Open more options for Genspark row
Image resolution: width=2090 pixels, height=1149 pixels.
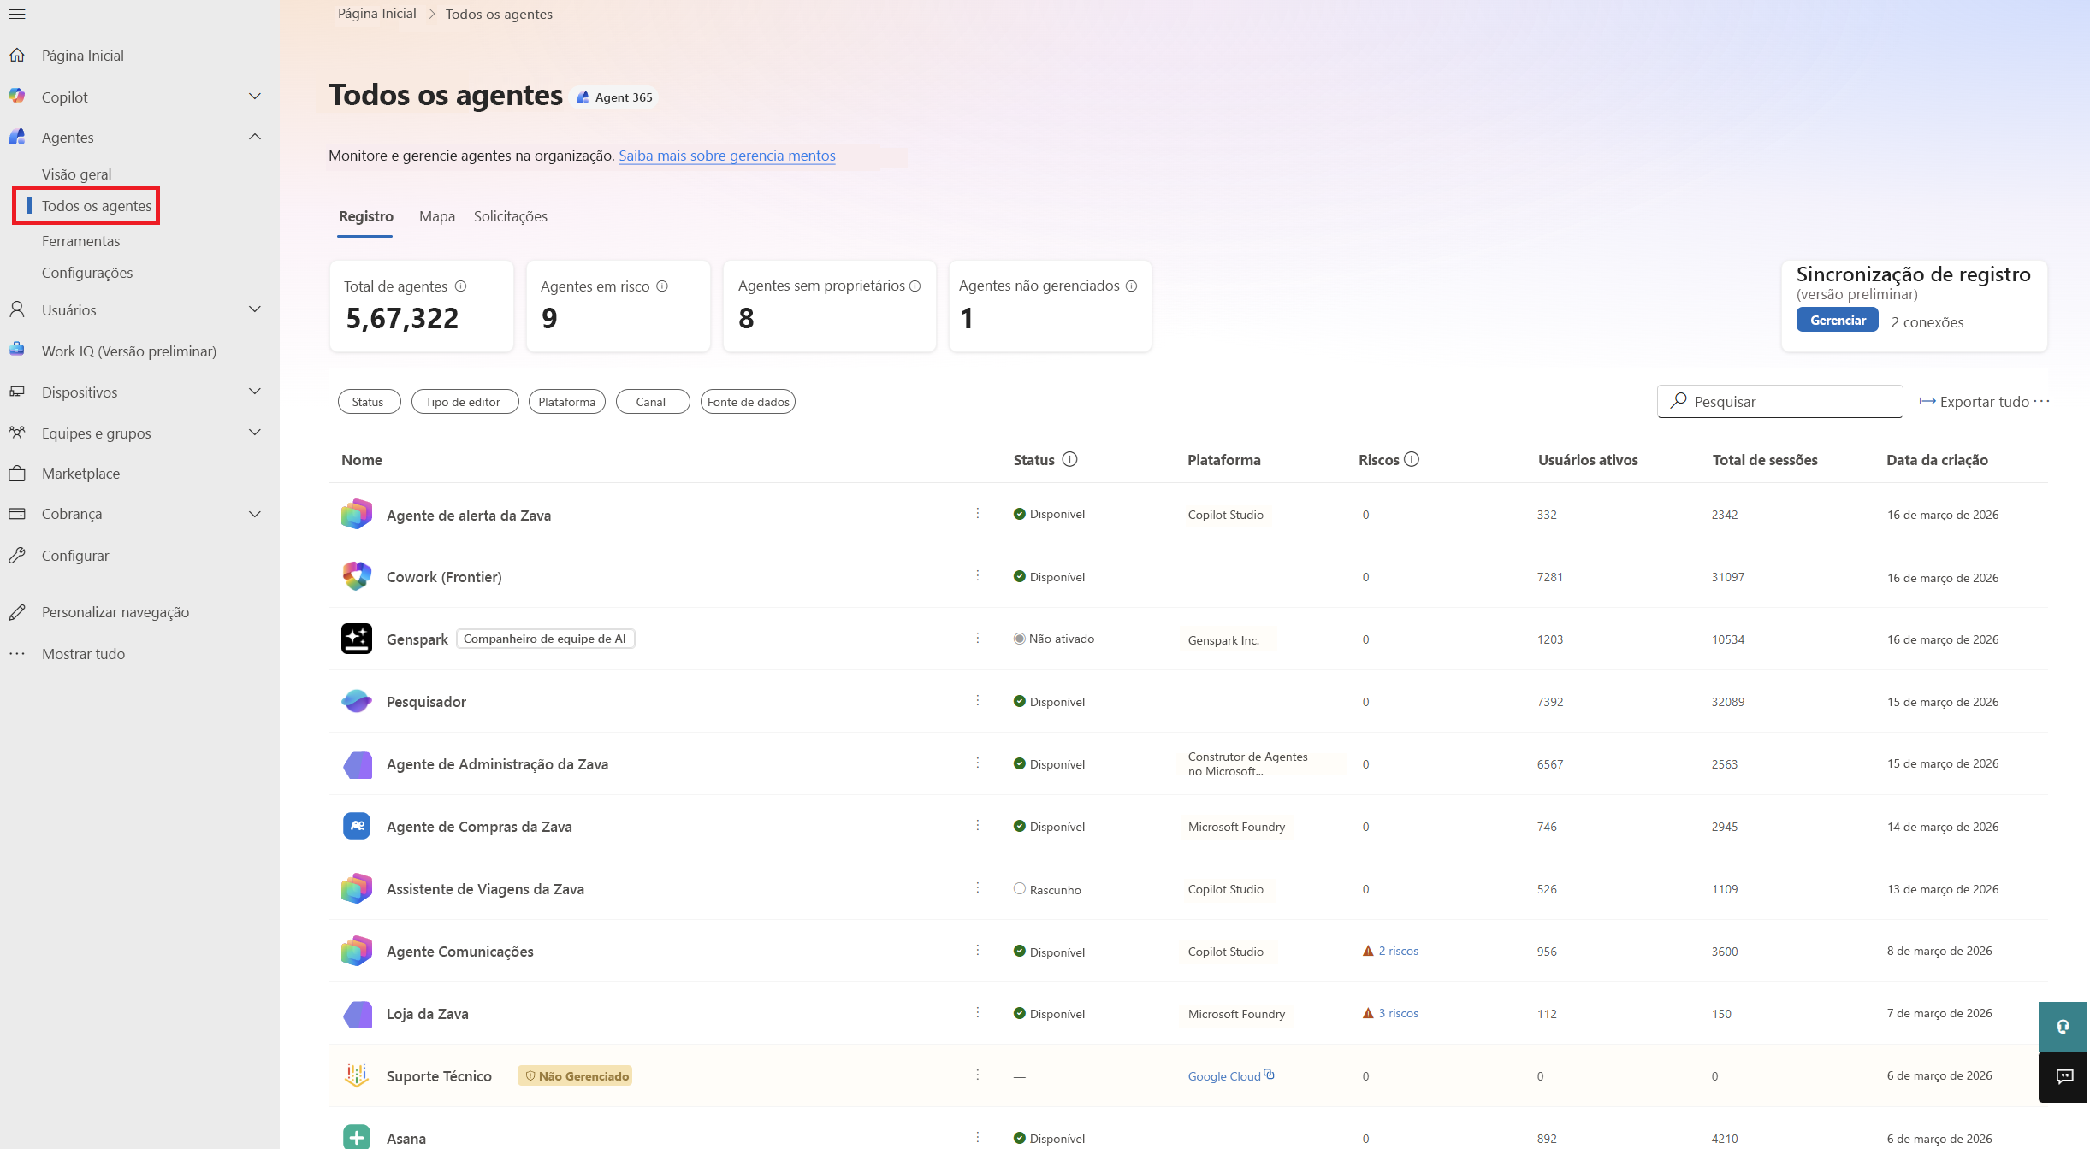point(978,638)
